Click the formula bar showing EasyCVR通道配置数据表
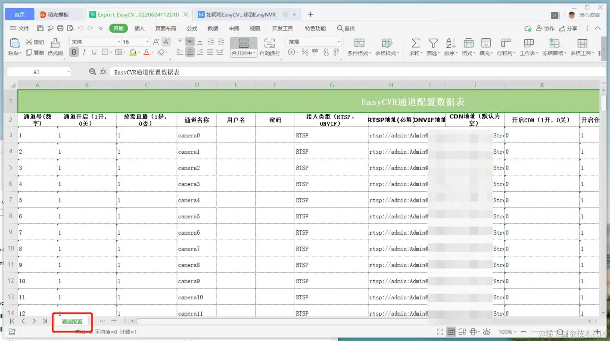Screen dimensions: 610x341 pos(357,72)
